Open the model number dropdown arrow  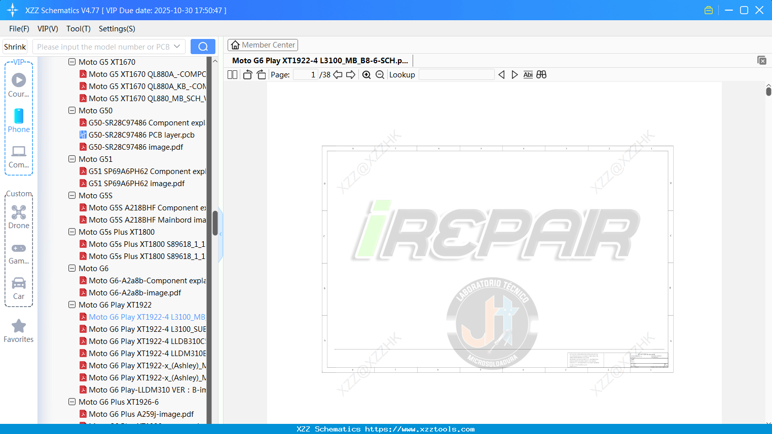coord(177,47)
